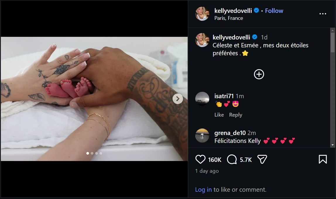Open Paris, France location link
Viewport: 336px width, 199px height.
pyautogui.click(x=229, y=18)
